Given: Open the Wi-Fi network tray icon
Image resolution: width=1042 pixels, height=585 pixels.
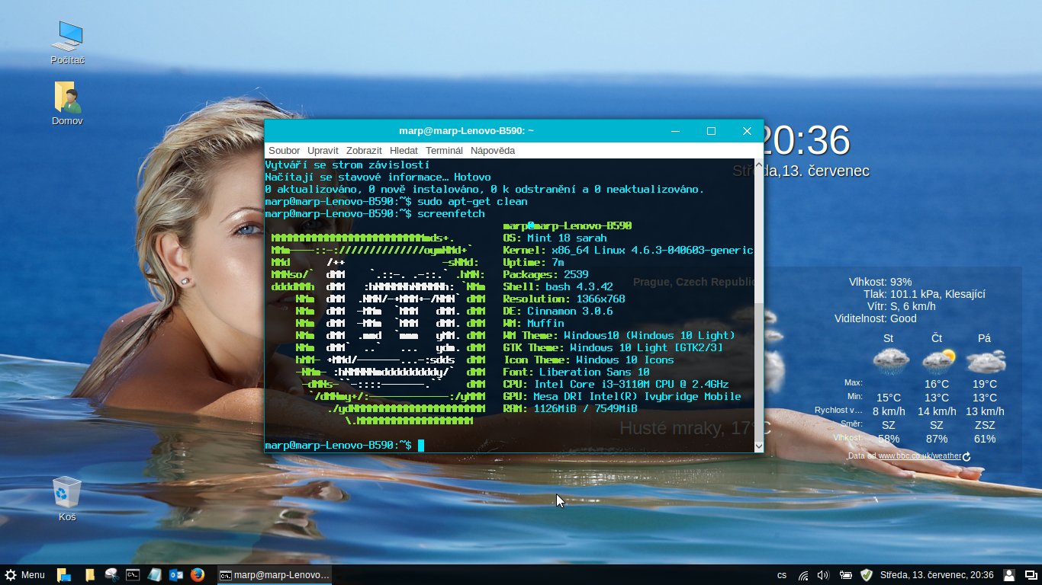Looking at the screenshot, I should pos(803,575).
